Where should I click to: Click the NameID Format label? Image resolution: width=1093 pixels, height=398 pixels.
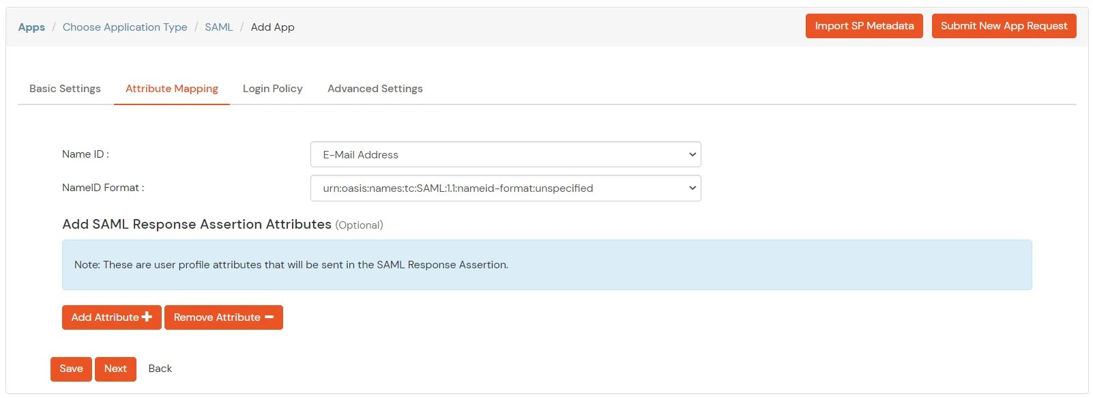click(103, 188)
